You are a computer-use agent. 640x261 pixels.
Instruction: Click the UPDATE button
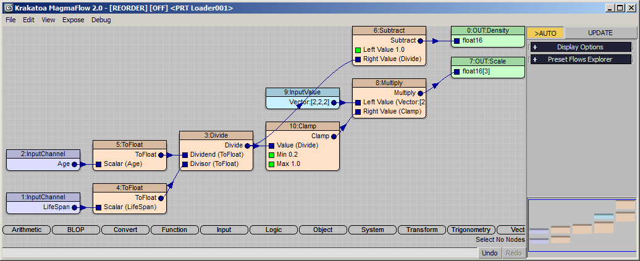[600, 33]
